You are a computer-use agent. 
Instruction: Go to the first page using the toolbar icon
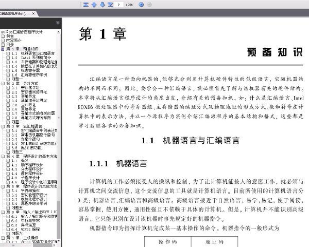(85, 5)
